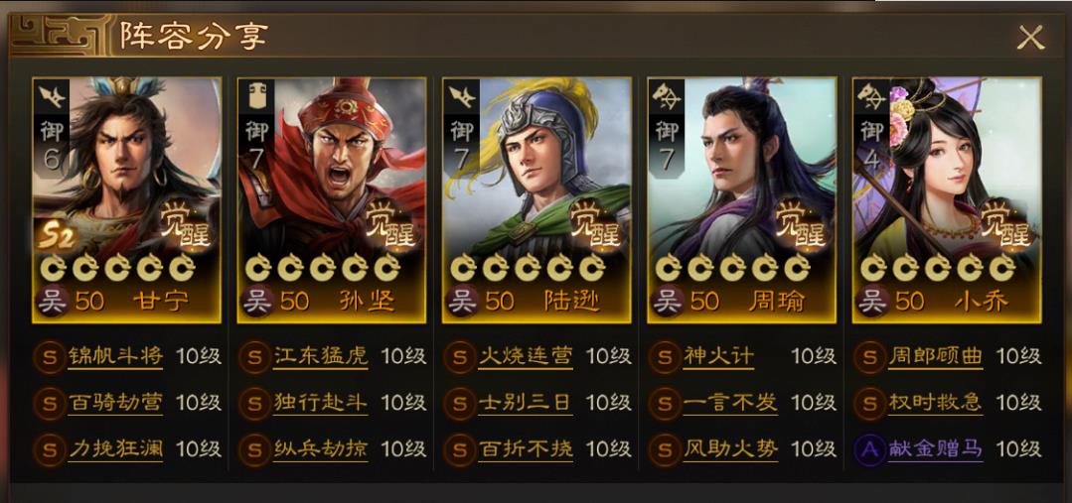Select the 小乔 general card
Image resolution: width=1072 pixels, height=503 pixels.
click(947, 199)
